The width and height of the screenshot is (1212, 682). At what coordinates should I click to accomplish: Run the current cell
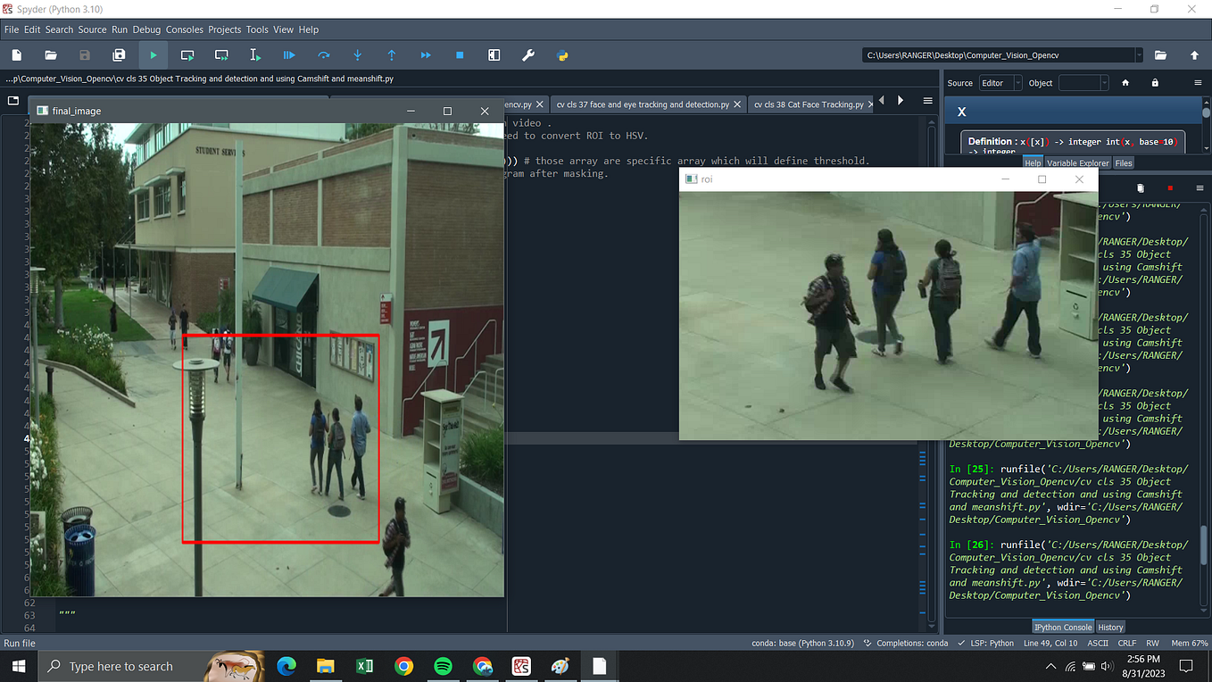pos(187,55)
